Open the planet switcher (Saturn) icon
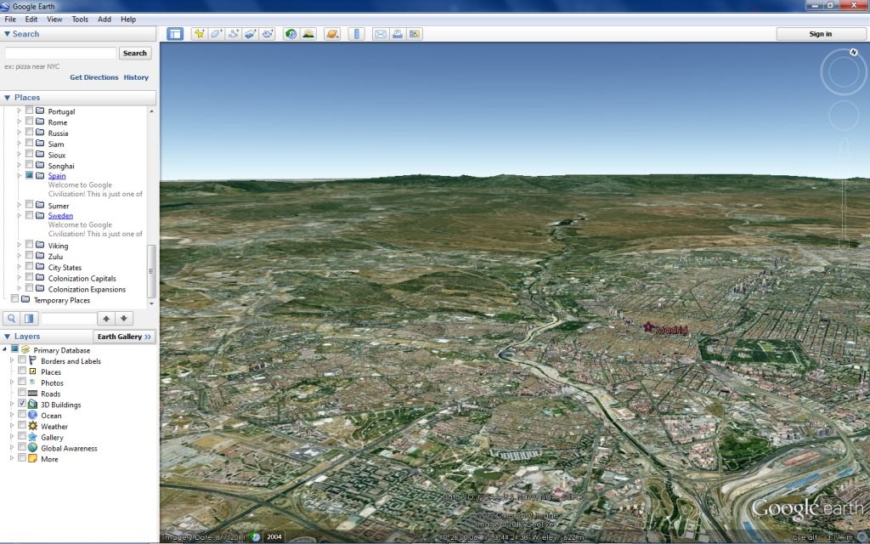The image size is (870, 544). pyautogui.click(x=332, y=34)
